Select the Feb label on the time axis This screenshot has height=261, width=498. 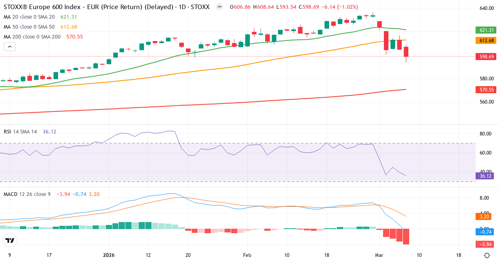tap(247, 256)
